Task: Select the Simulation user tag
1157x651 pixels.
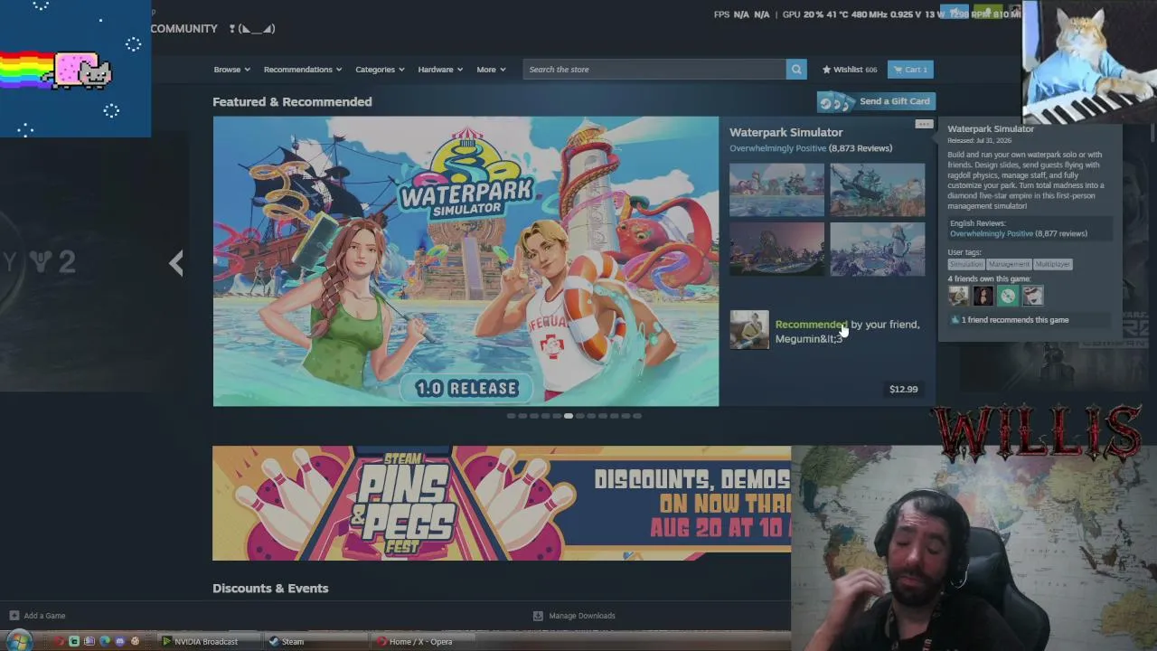Action: (965, 264)
